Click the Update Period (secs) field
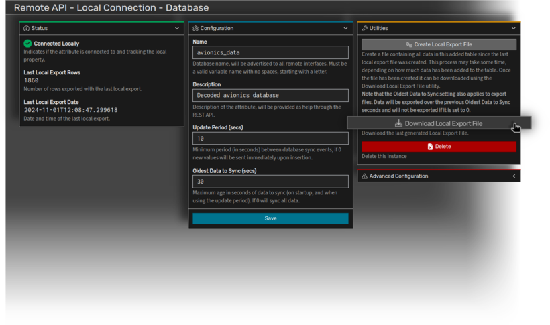 coord(270,139)
